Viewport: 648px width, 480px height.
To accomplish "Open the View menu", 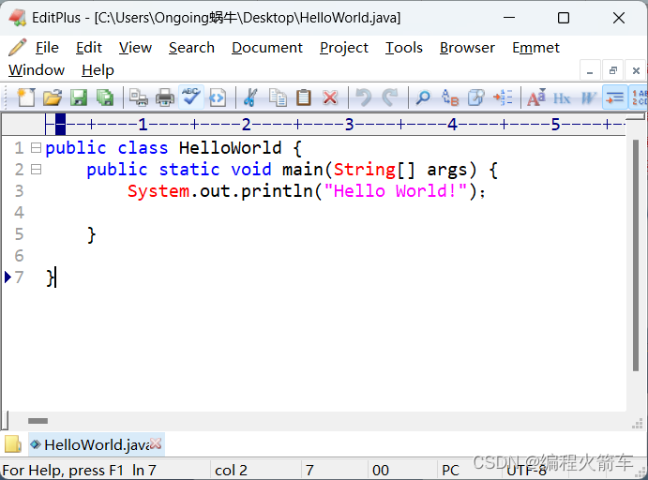I will tap(135, 48).
